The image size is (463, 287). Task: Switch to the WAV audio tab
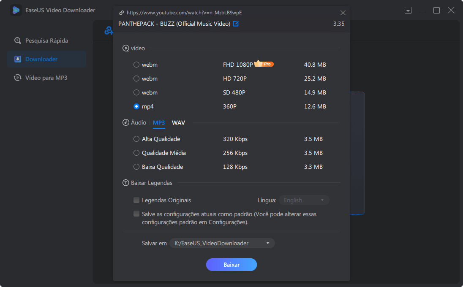click(x=178, y=123)
